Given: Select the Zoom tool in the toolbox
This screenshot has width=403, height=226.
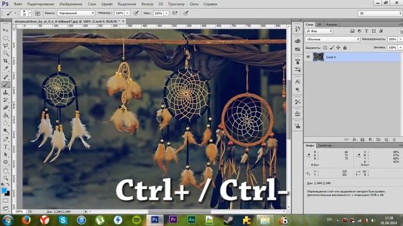Looking at the screenshot, I should [6, 178].
